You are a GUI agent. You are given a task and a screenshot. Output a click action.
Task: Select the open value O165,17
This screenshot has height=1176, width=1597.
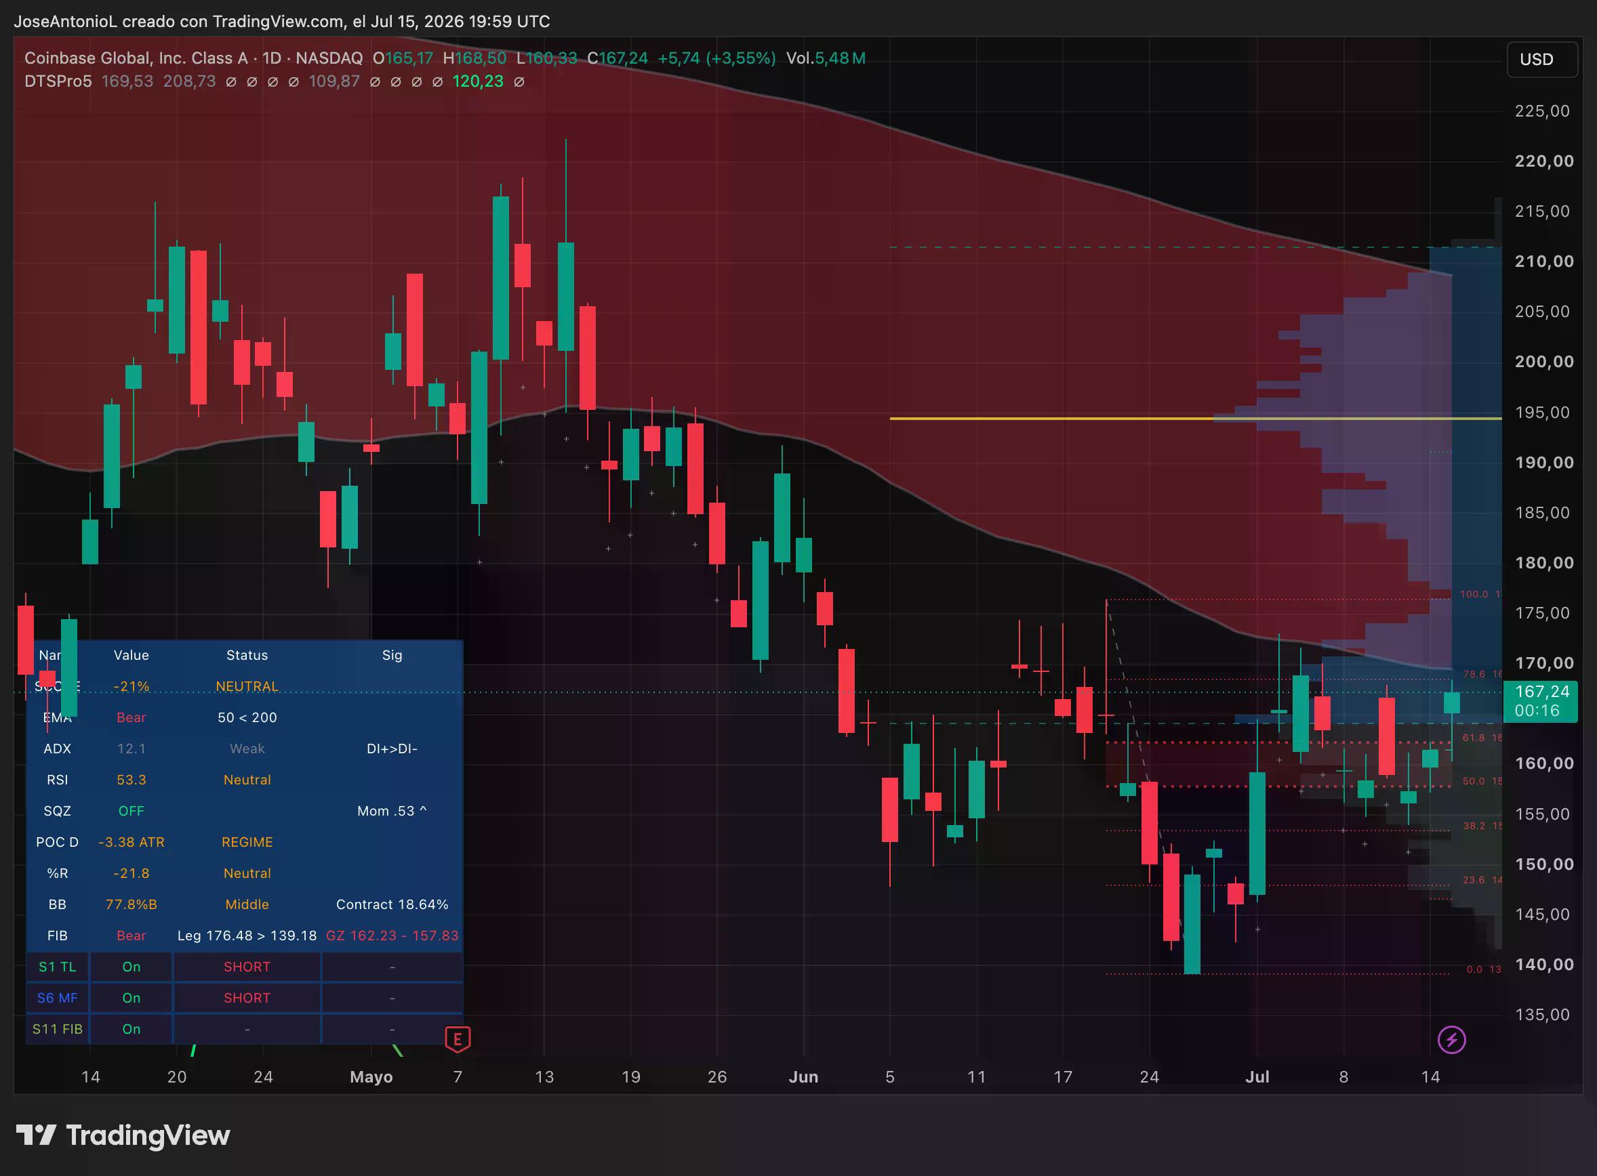pyautogui.click(x=403, y=58)
